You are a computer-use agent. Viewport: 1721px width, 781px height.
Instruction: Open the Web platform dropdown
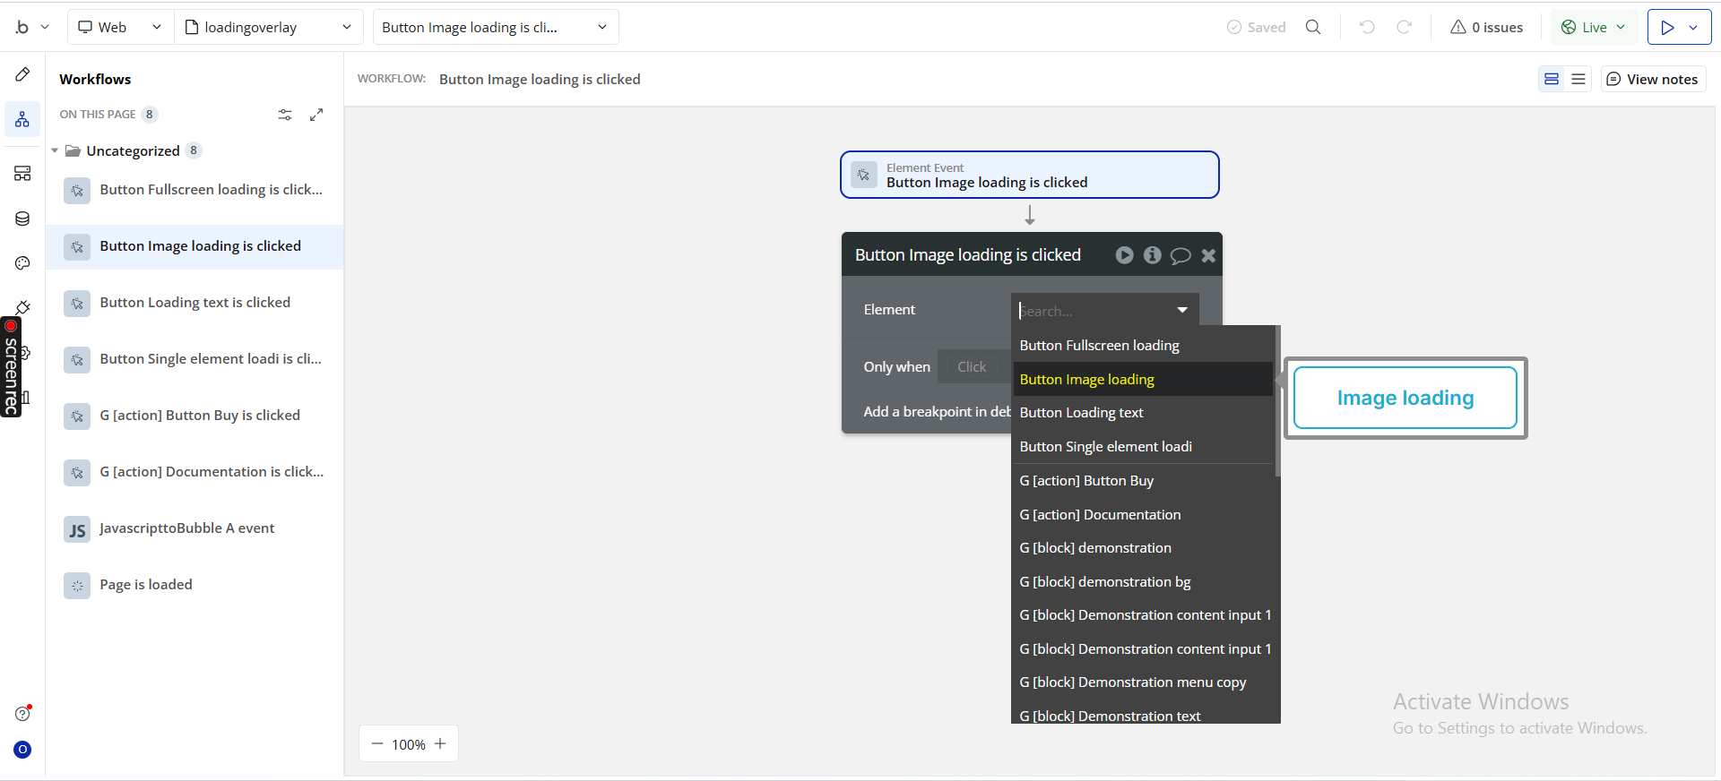pyautogui.click(x=119, y=27)
